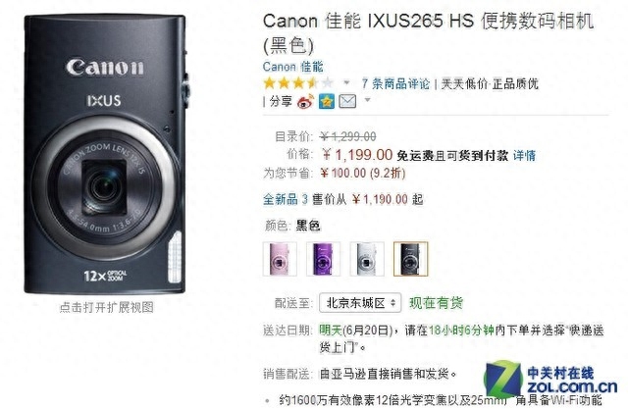Image resolution: width=628 pixels, height=409 pixels.
Task: Select the silver camera color
Action: [x=367, y=259]
